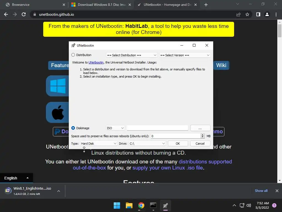Screen dimensions: 282x212
Task: Click the UNetbootin link in welcome text
Action: point(96,62)
